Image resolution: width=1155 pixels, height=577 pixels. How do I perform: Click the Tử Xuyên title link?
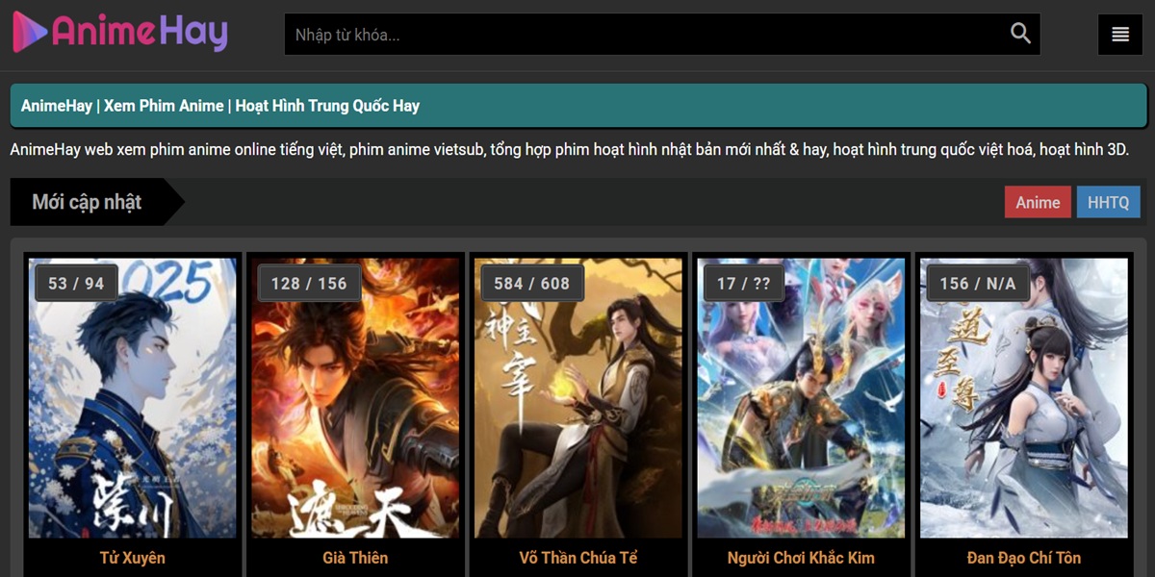tap(133, 558)
